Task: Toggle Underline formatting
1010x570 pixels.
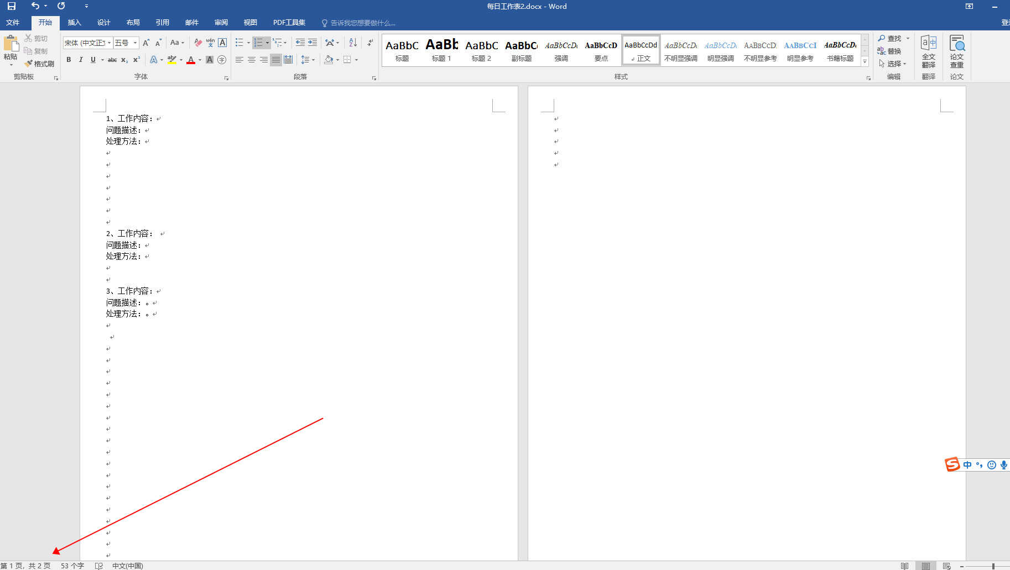Action: click(x=93, y=60)
